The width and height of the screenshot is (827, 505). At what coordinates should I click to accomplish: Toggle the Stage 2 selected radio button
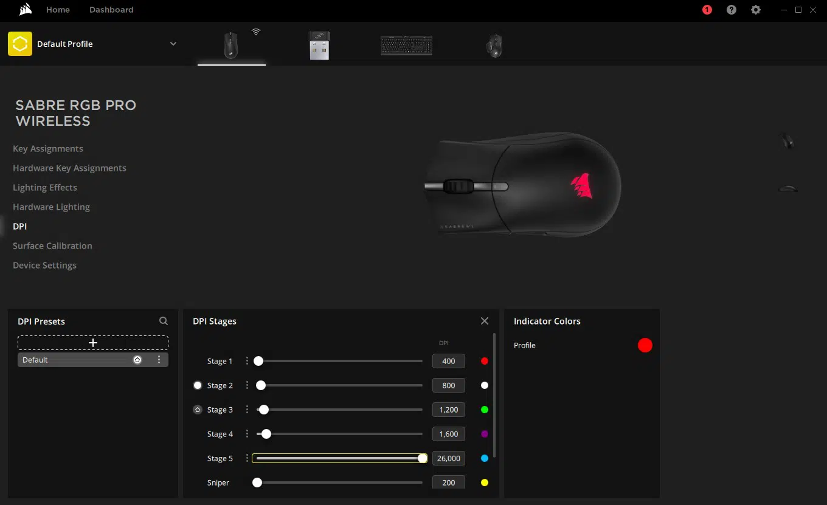point(198,385)
